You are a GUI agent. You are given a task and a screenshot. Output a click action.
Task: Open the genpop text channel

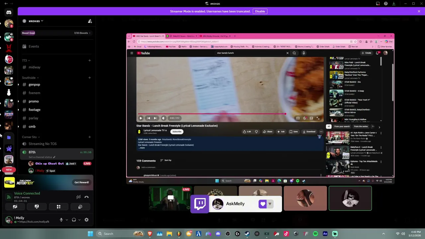tap(56, 85)
